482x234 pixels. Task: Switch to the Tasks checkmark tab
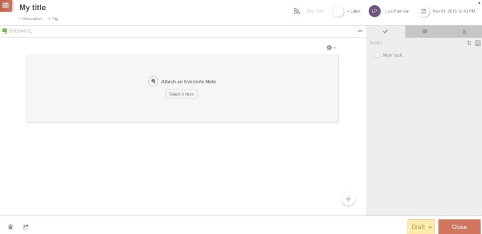click(386, 31)
